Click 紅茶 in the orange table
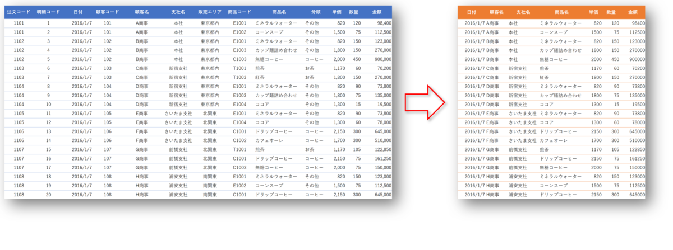The image size is (673, 250). coord(545,77)
